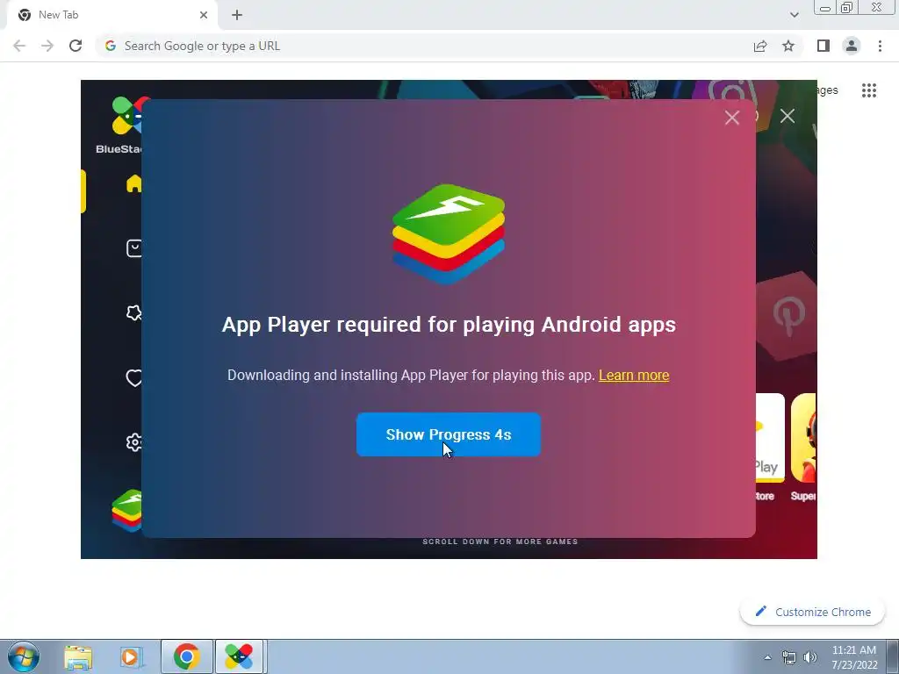
Task: Open the BlueStacks store bag sidebar icon
Action: pyautogui.click(x=134, y=248)
